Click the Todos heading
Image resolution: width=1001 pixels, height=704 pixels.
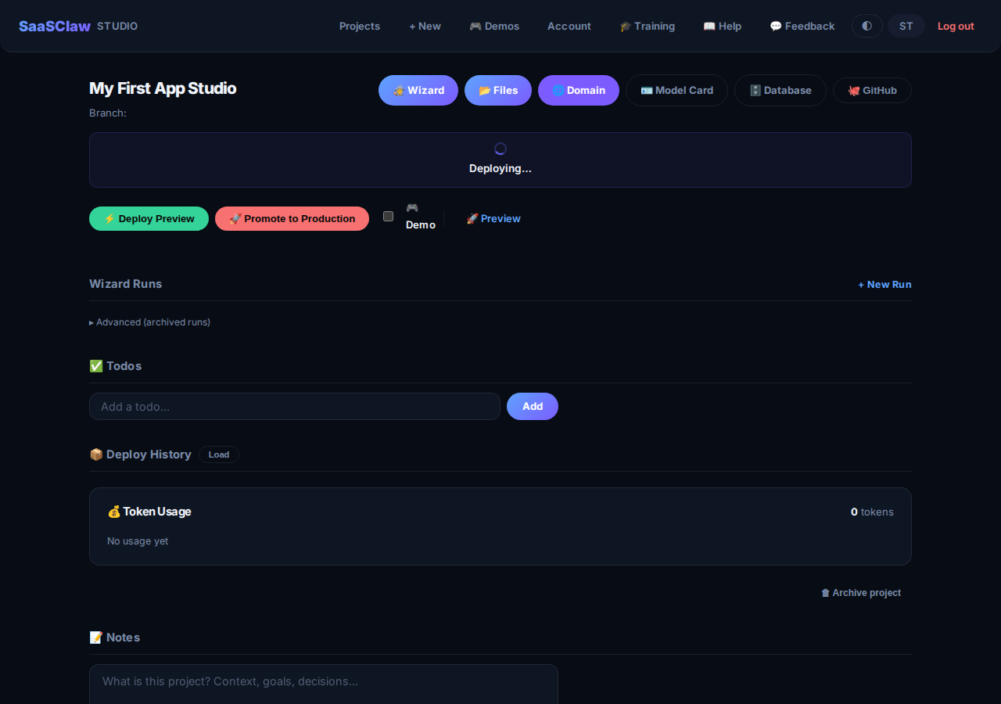[116, 365]
